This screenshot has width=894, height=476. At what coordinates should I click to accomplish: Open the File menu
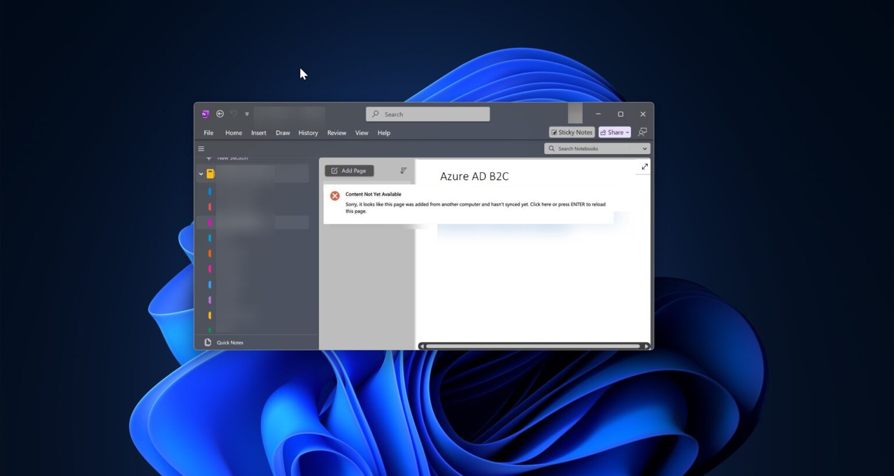[208, 133]
